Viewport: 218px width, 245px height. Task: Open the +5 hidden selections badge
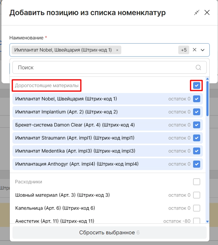coord(184,50)
